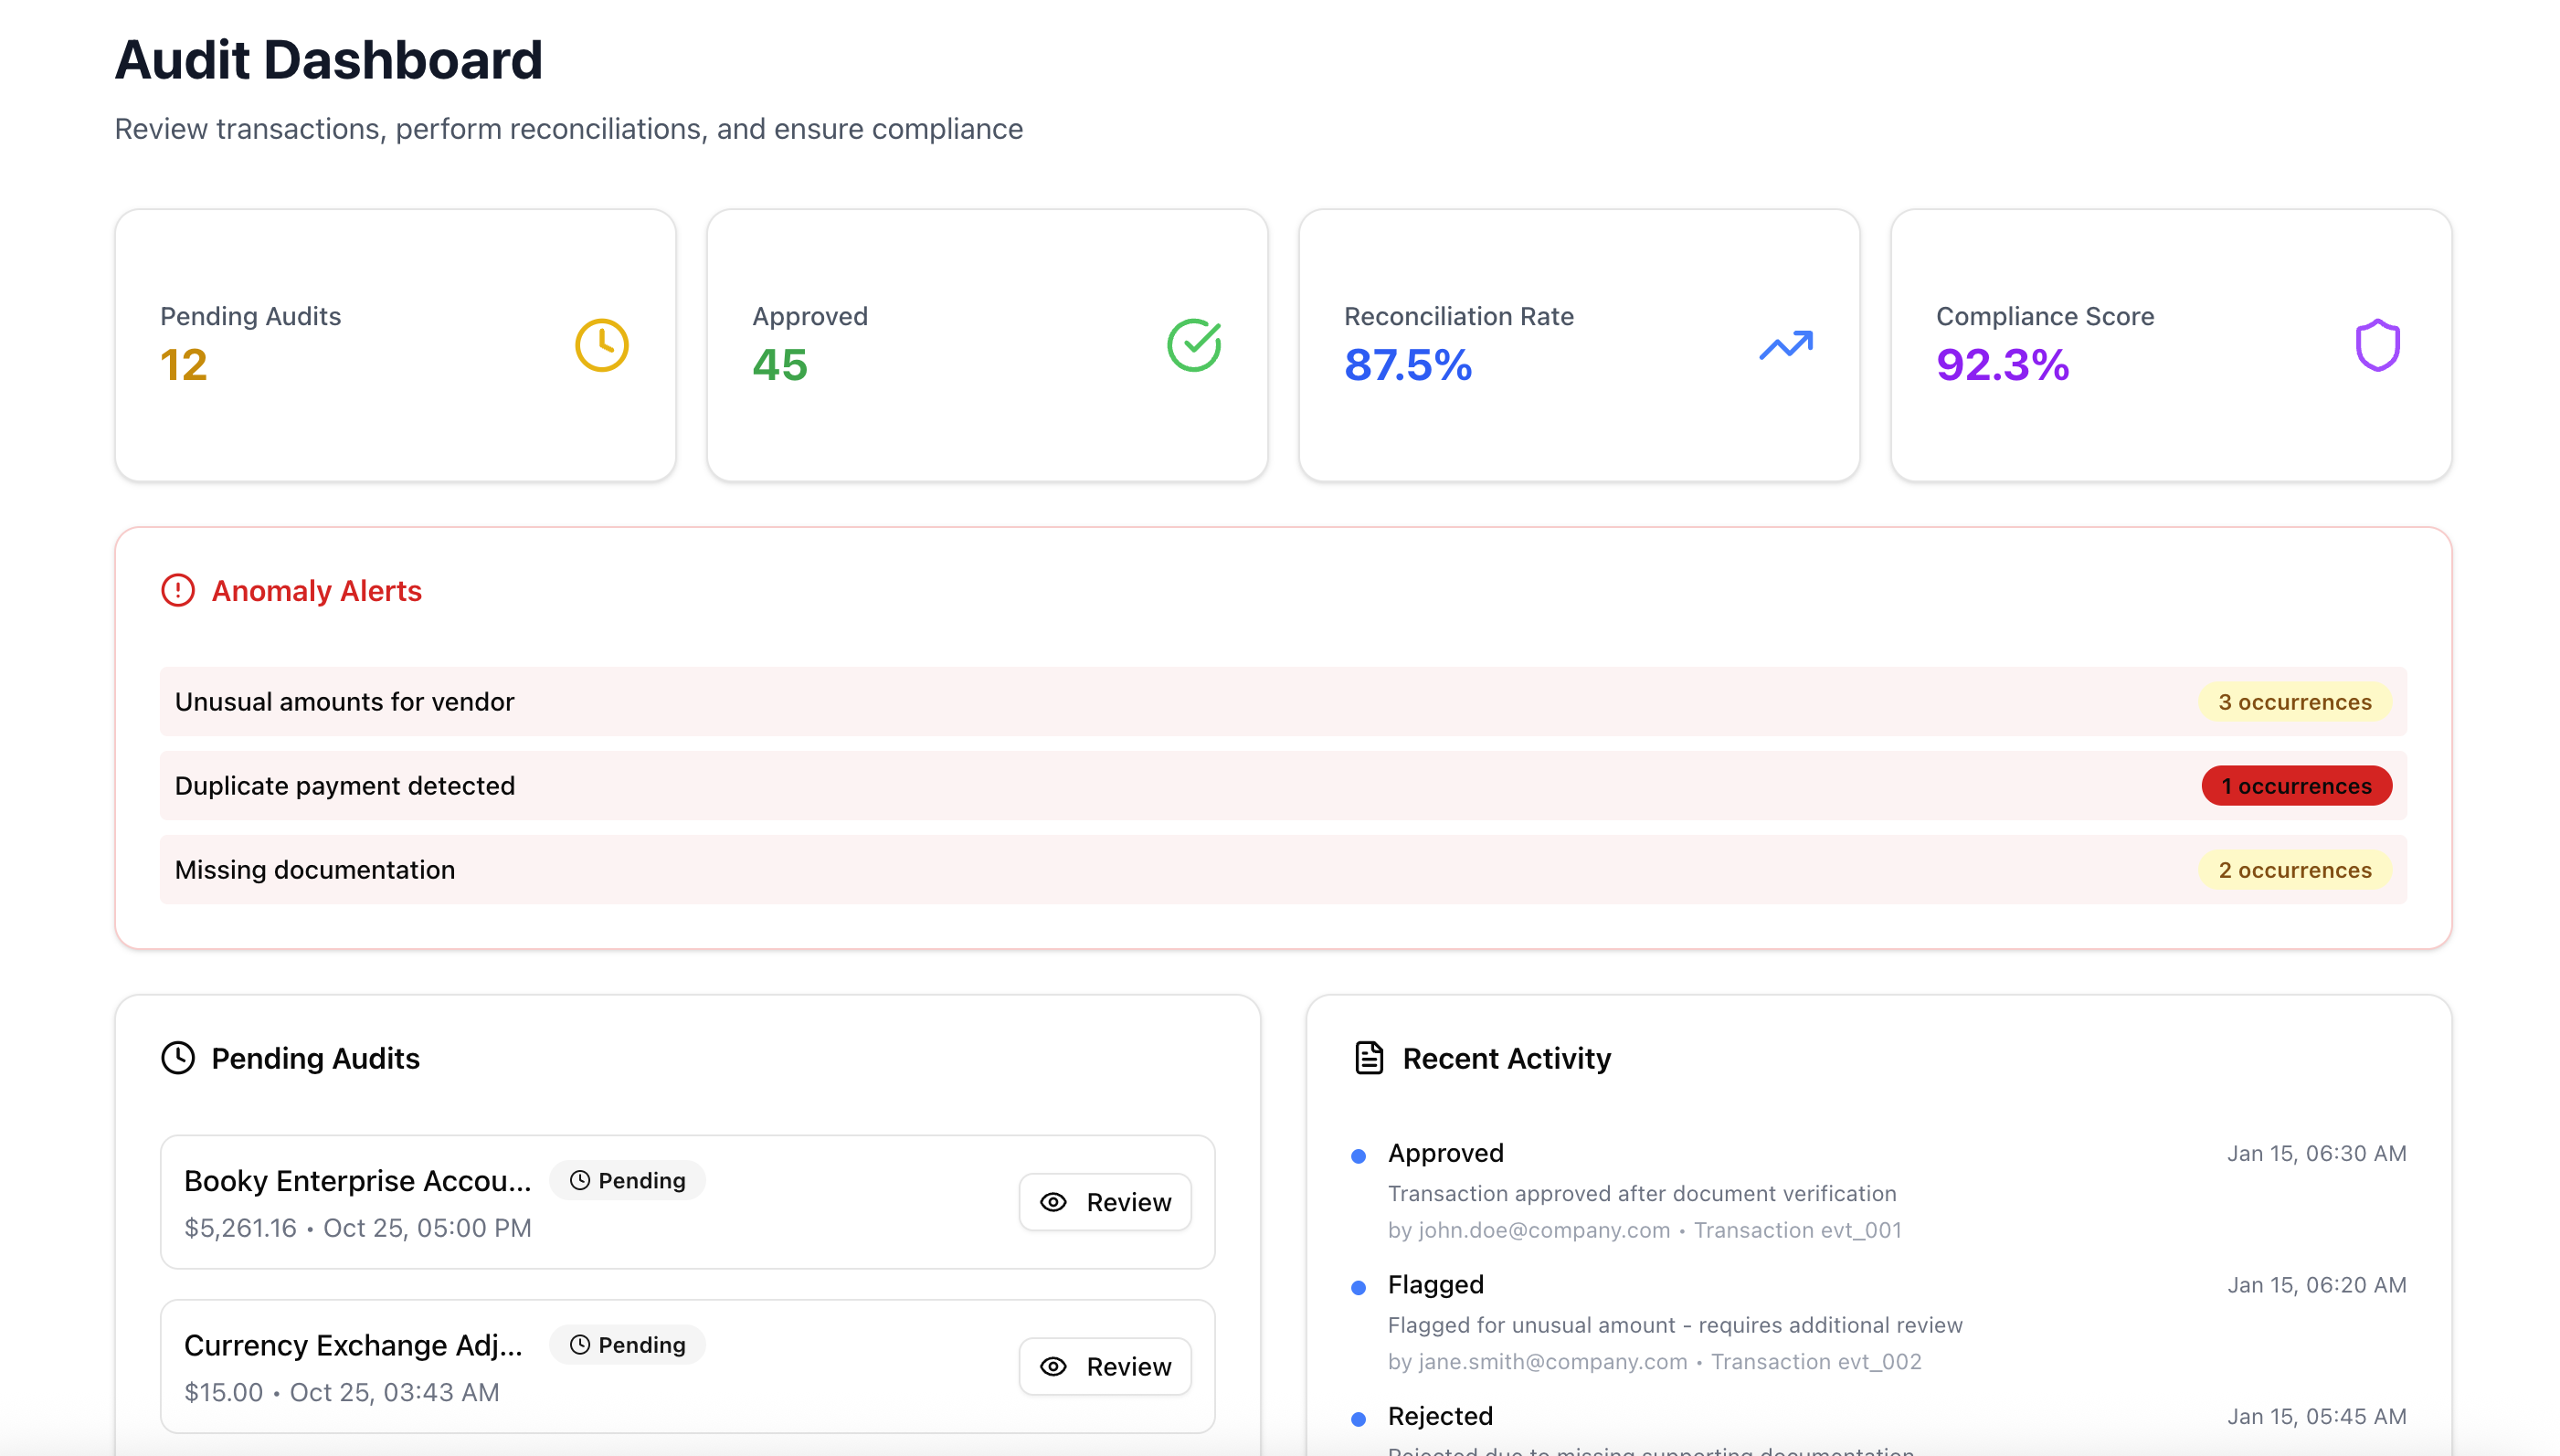The height and width of the screenshot is (1456, 2560).
Task: Open the Missing documentation alert row
Action: [315, 870]
